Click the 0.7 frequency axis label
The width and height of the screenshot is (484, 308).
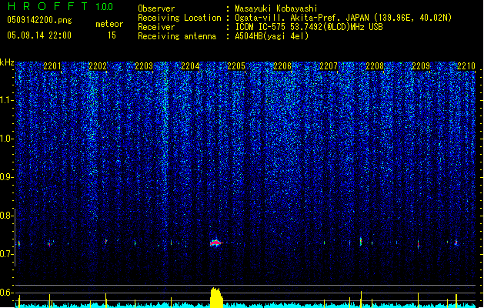pyautogui.click(x=6, y=254)
